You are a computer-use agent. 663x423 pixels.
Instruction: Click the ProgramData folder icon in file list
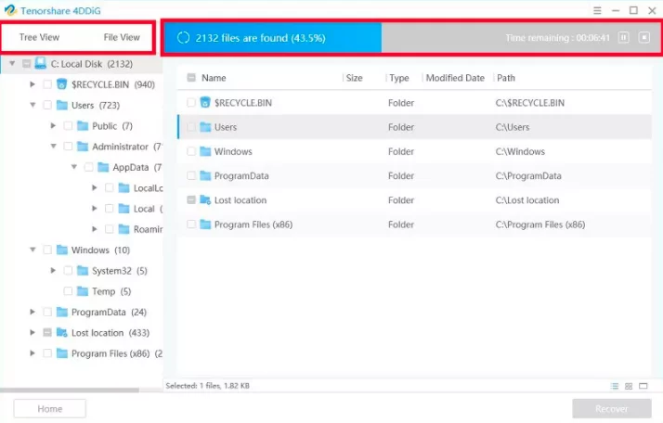click(205, 175)
